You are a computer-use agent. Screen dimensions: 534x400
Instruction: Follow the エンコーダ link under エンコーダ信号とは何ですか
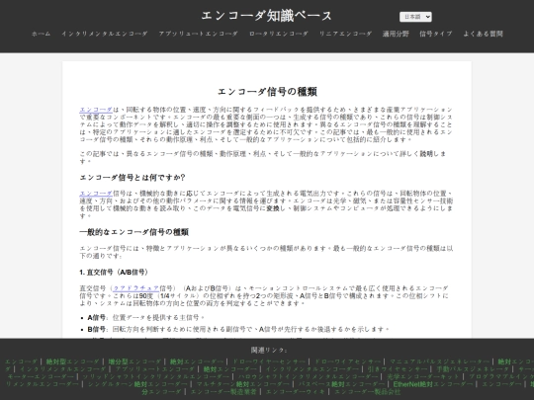[96, 194]
